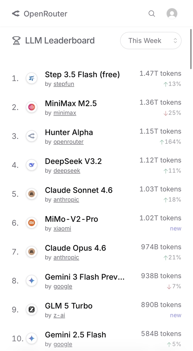Open search with the magnifier icon
Image resolution: width=193 pixels, height=351 pixels.
[x=152, y=14]
